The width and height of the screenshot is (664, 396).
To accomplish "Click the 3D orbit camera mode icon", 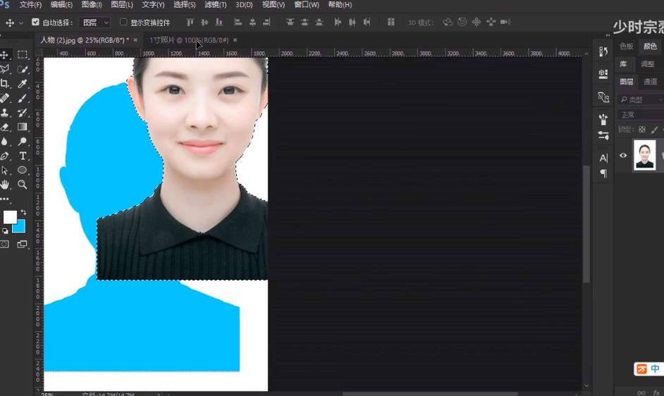I will [447, 22].
